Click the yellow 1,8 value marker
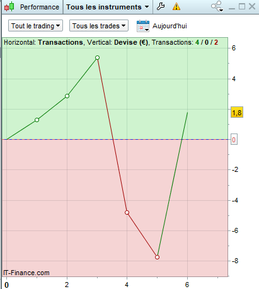 (237, 112)
